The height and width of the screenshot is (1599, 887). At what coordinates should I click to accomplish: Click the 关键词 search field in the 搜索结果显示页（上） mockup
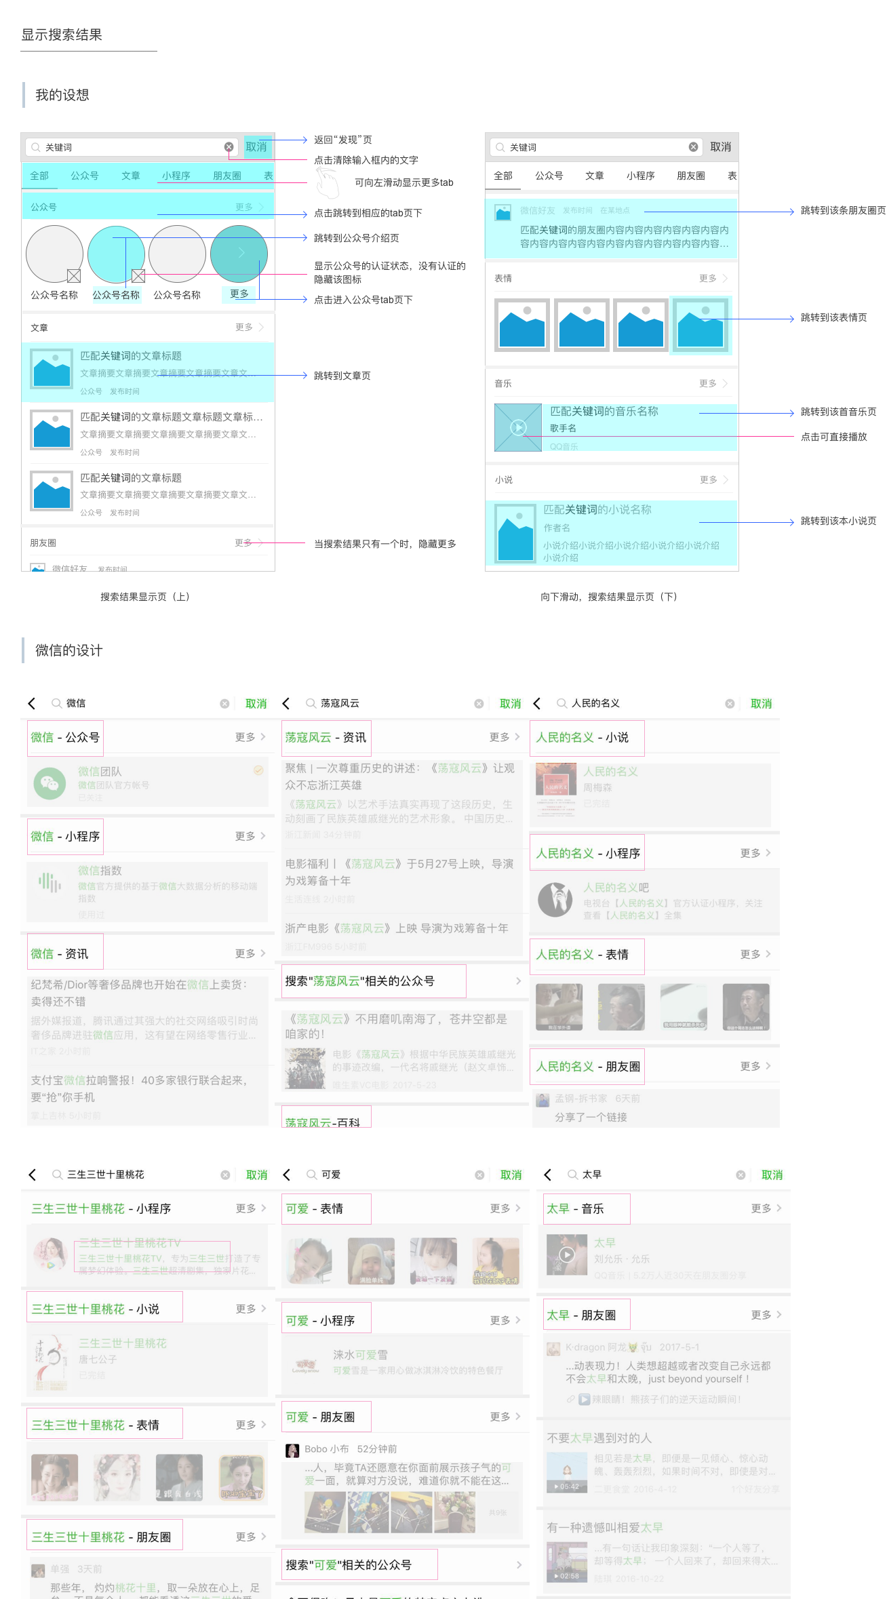[132, 147]
